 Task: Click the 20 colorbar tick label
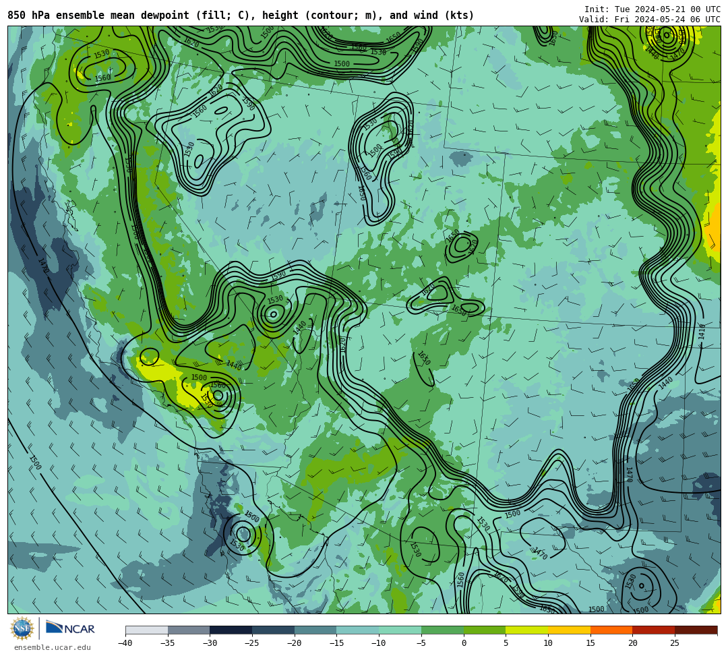[x=633, y=643]
